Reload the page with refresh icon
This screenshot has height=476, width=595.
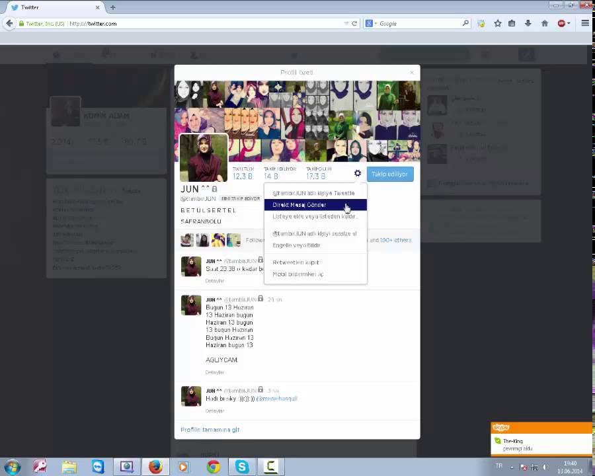tap(354, 24)
